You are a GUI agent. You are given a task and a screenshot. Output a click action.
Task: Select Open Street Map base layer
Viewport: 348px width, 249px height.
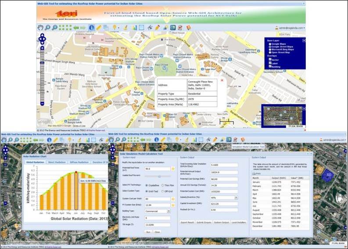click(x=270, y=52)
